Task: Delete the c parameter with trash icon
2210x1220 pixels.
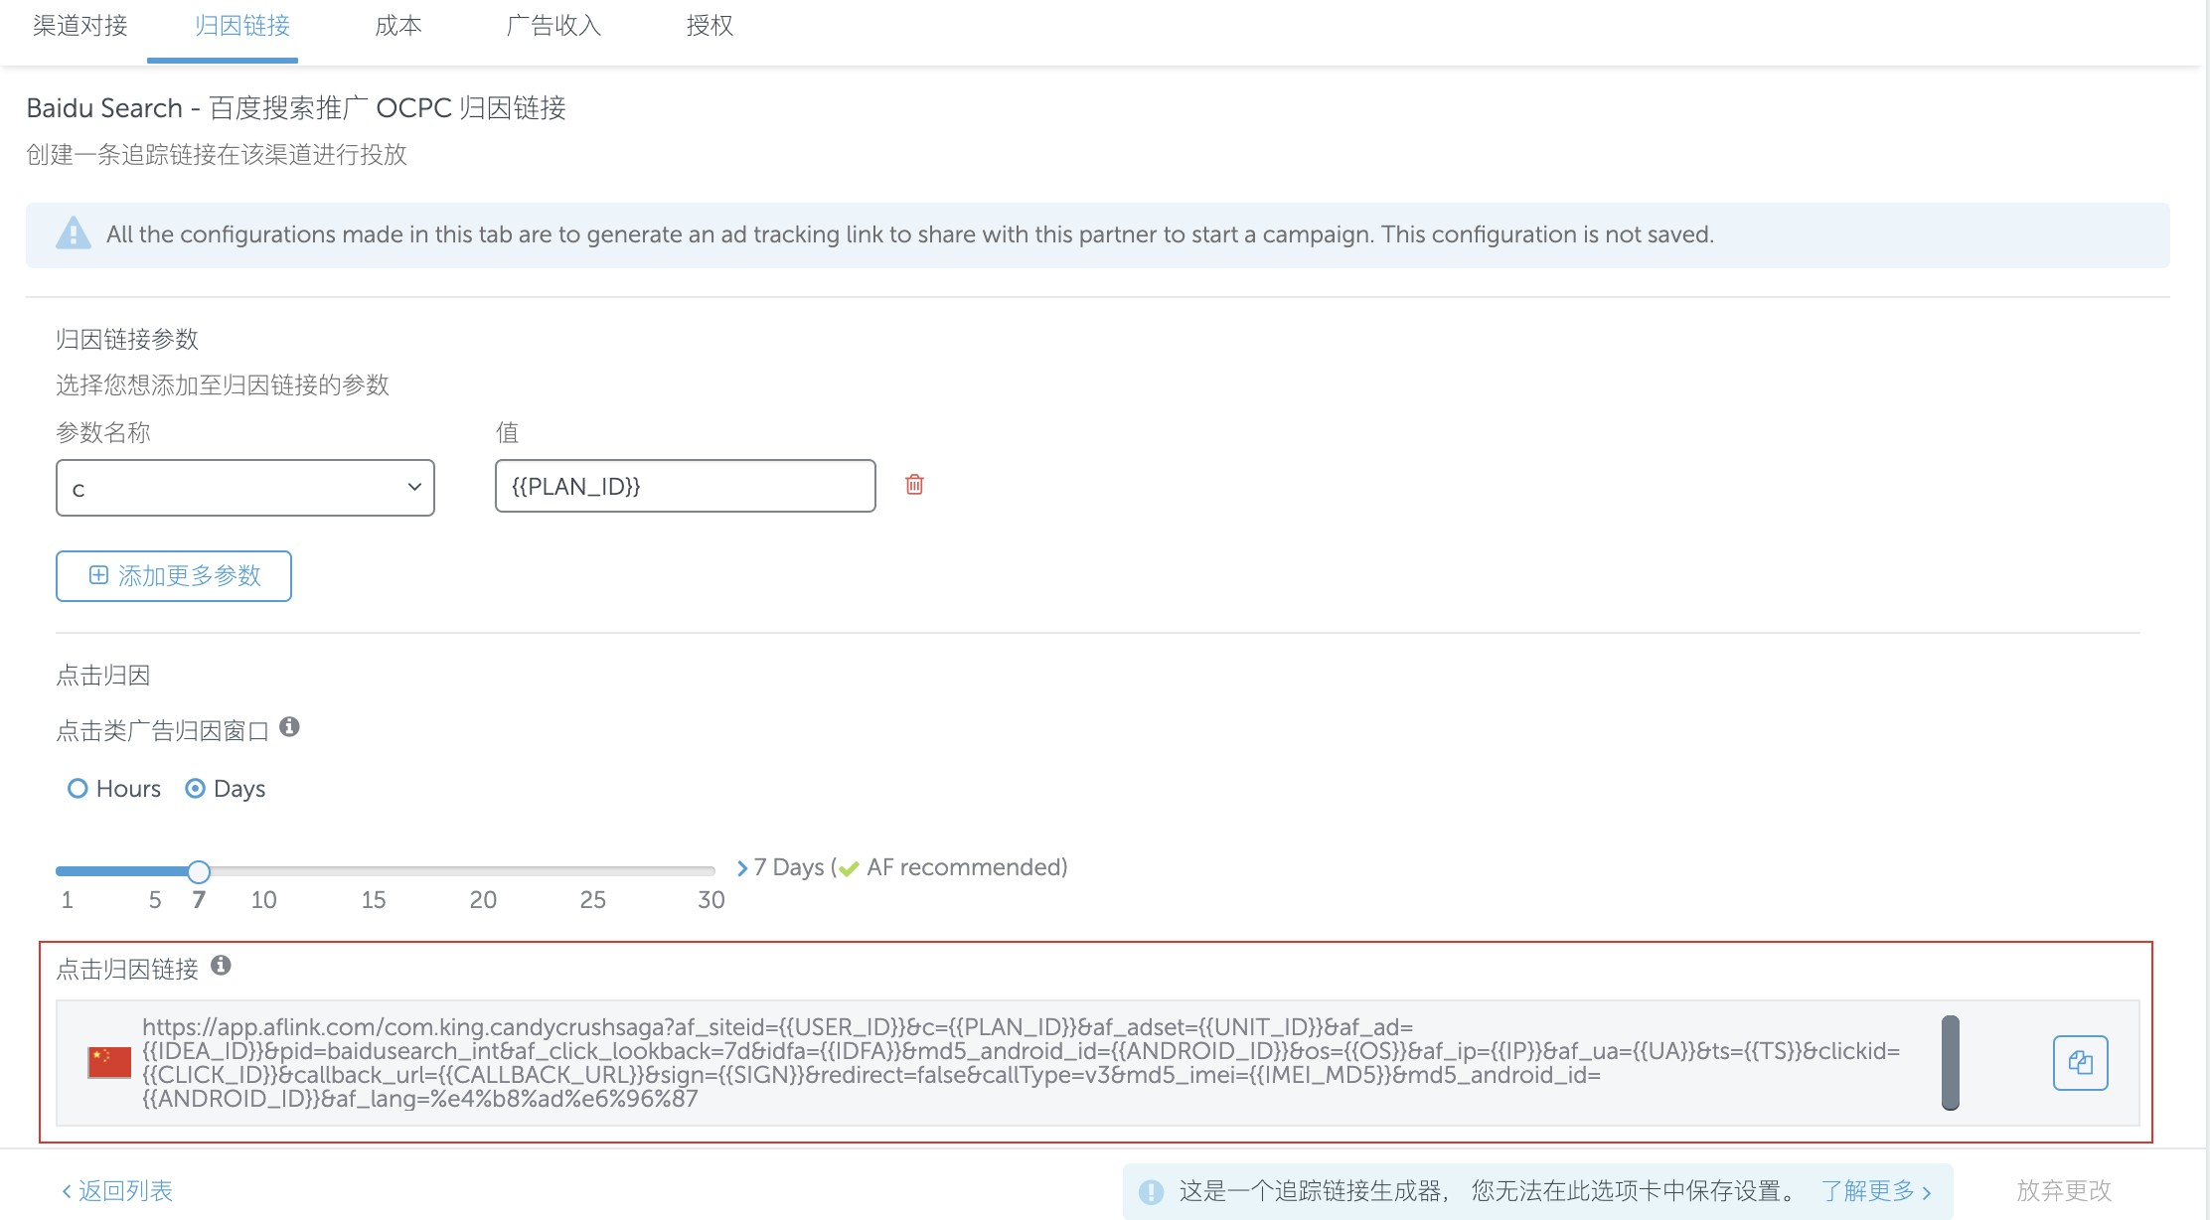Action: click(x=914, y=485)
